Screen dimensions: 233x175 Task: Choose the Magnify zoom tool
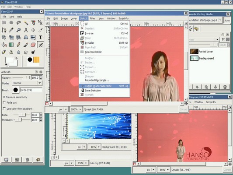point(18,30)
